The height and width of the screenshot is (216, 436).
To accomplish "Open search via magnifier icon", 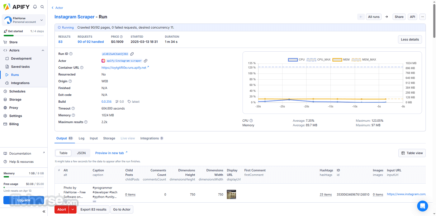I will (x=42, y=7).
